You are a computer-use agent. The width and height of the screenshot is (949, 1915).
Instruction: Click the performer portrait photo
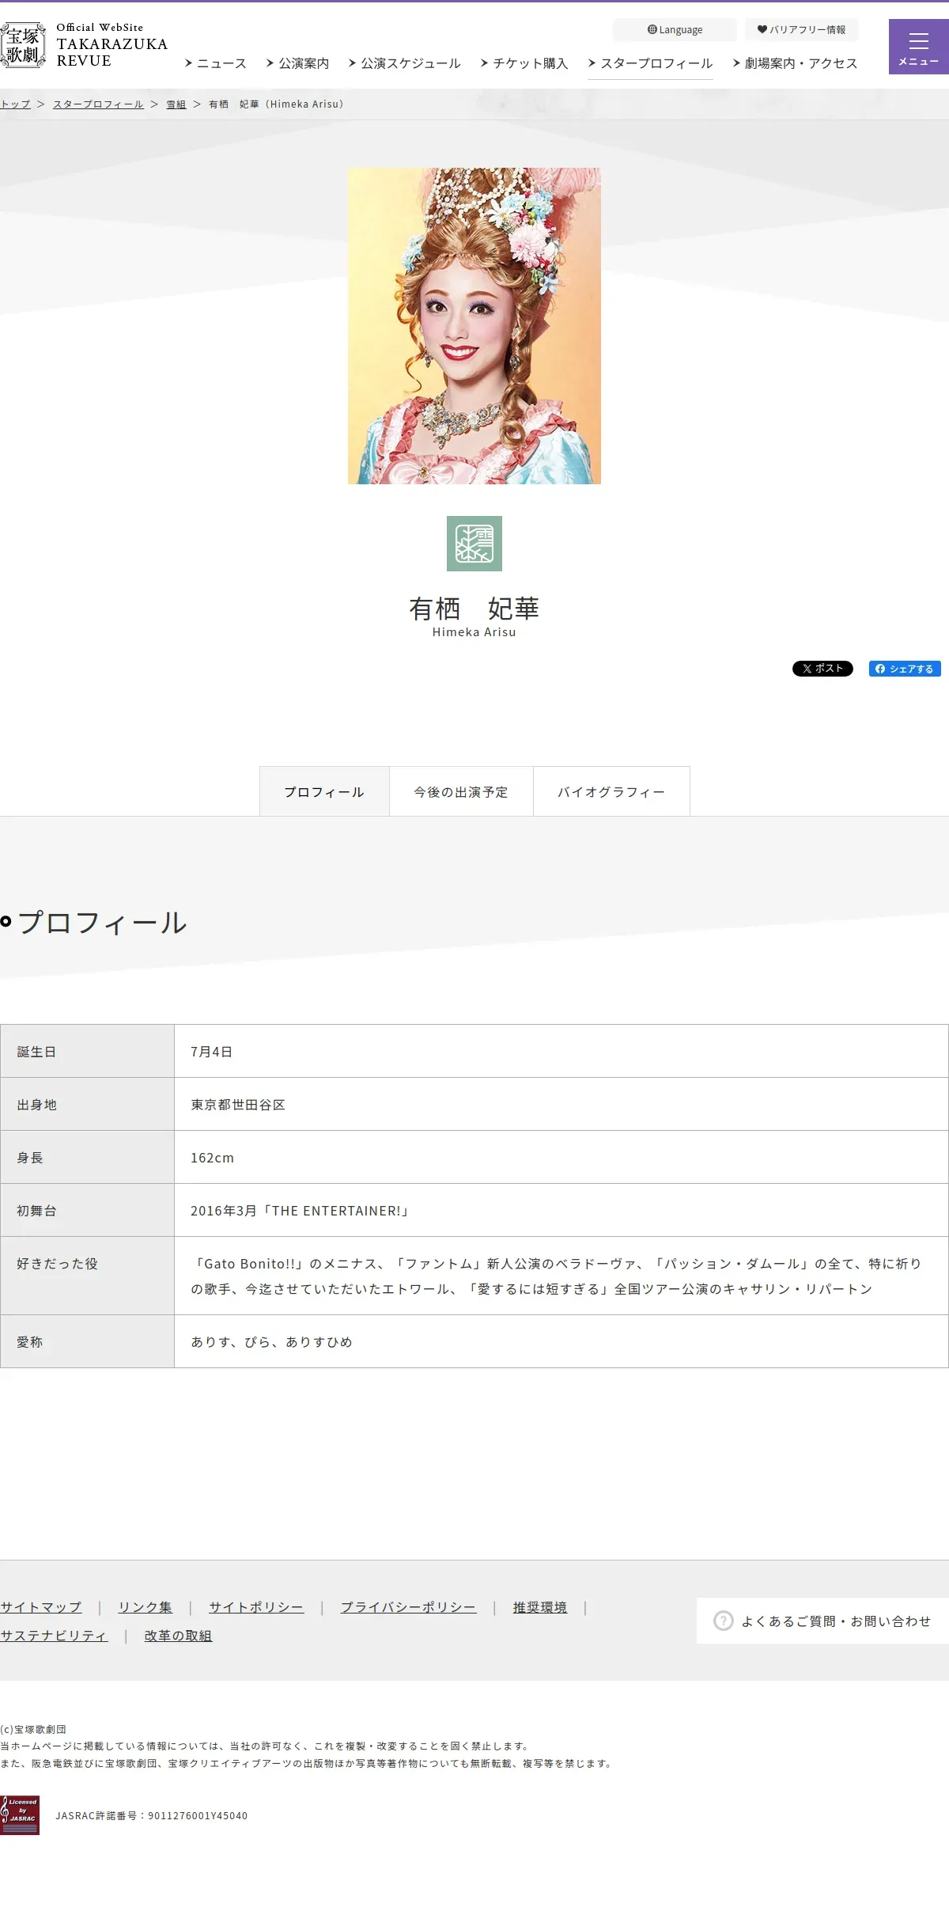(x=475, y=326)
